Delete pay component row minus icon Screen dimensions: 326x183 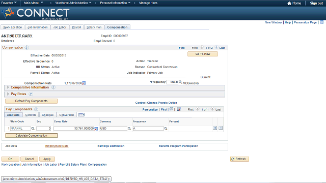click(221, 128)
